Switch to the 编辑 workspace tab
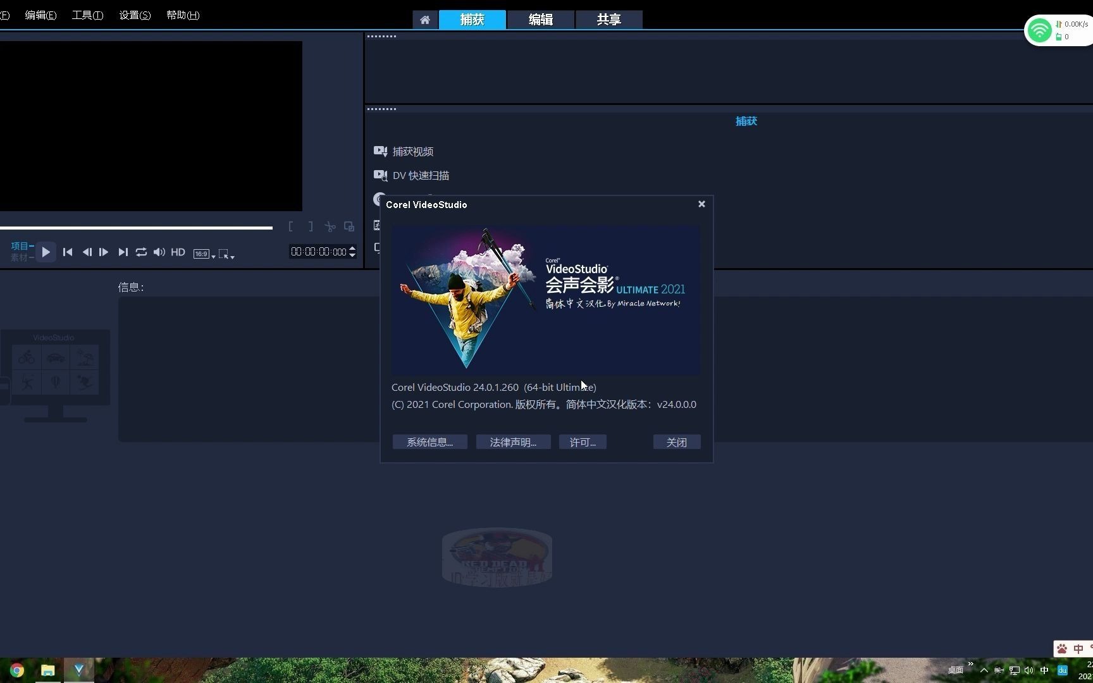 pos(541,20)
